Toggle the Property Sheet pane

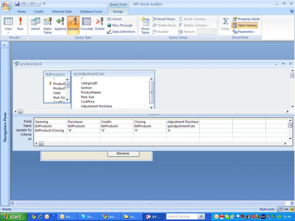point(246,19)
